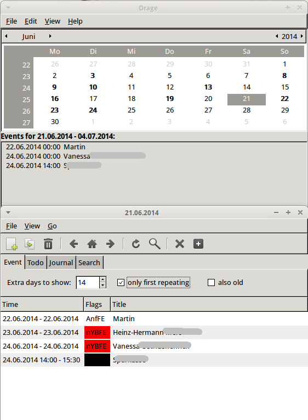This screenshot has width=308, height=420.
Task: Select day 13 in calendar
Action: click(x=208, y=87)
